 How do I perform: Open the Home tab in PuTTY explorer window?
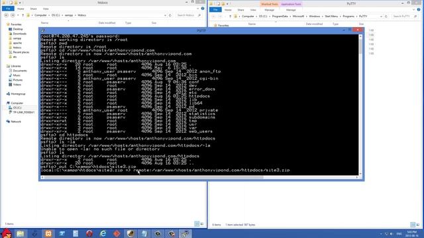click(228, 10)
